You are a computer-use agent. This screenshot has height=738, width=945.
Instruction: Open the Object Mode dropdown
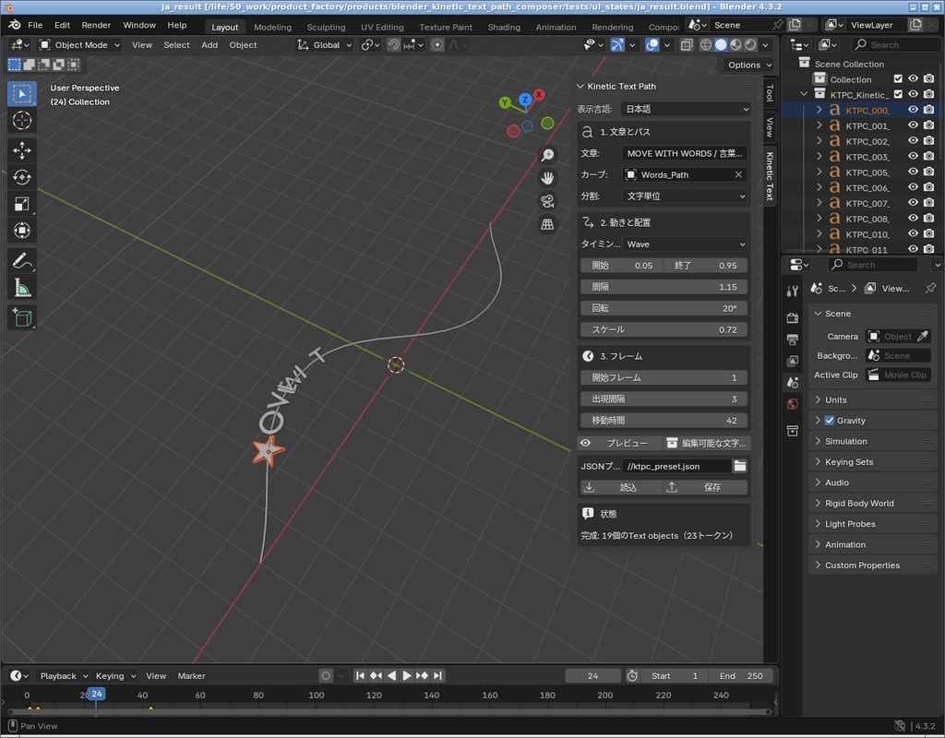pyautogui.click(x=79, y=44)
